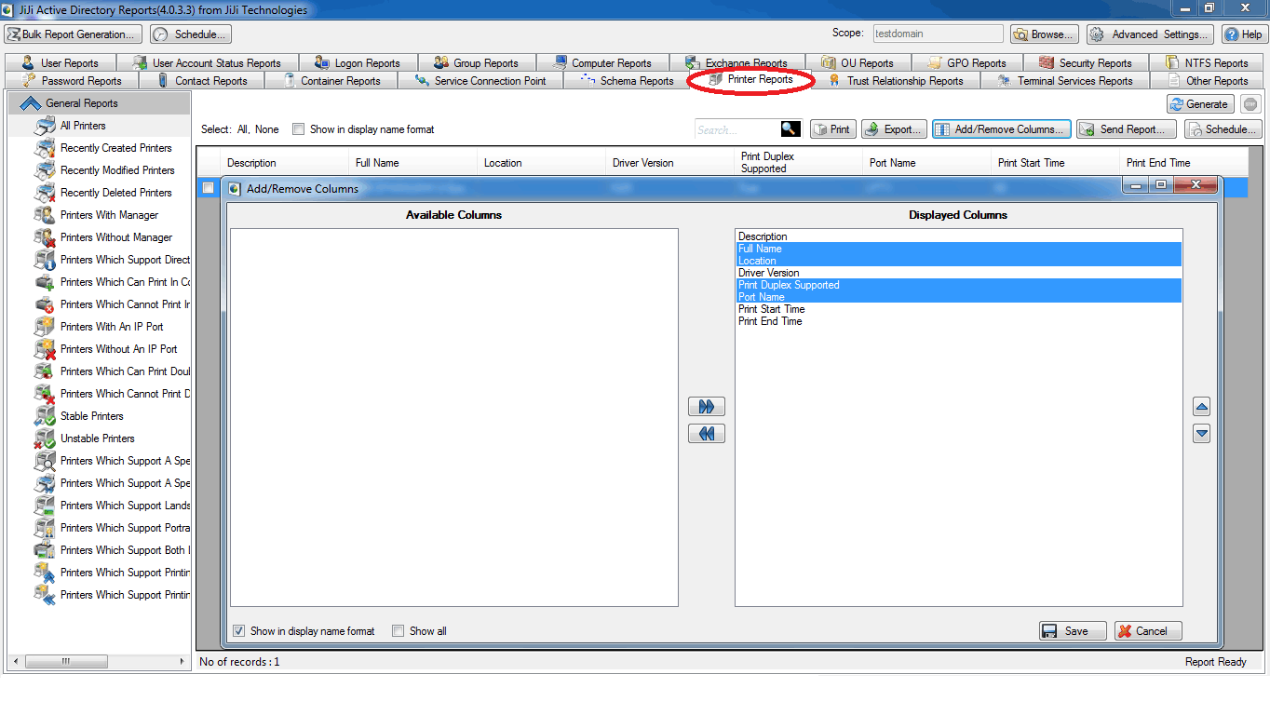The height and width of the screenshot is (715, 1270).
Task: Move all columns to Displayed with right double-arrow
Action: point(707,407)
